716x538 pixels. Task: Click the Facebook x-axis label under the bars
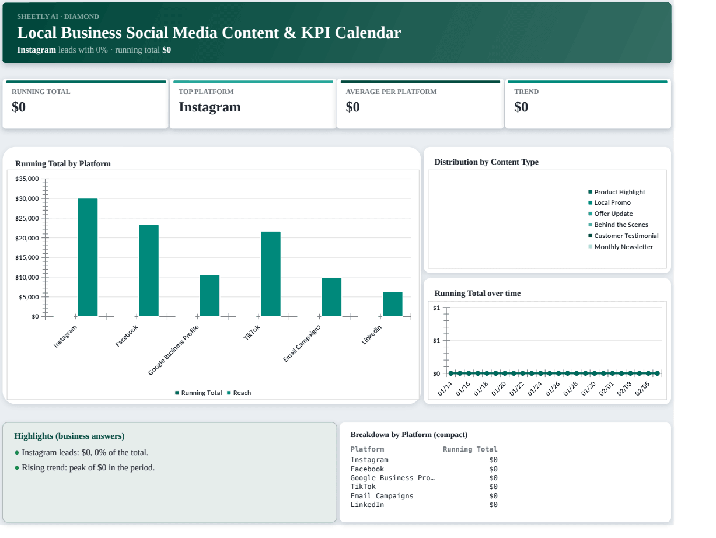tap(127, 336)
